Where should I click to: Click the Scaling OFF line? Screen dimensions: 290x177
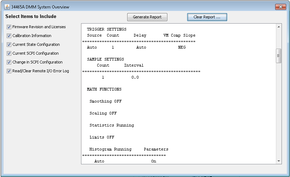[103, 113]
